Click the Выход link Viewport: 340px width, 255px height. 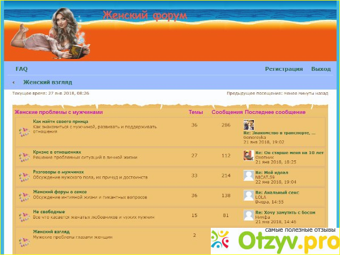(x=321, y=69)
